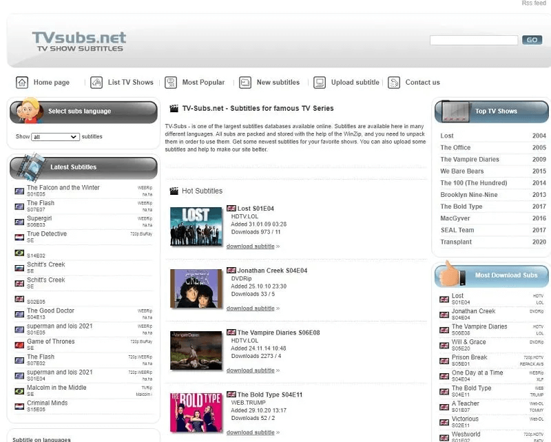Click the flag icon next to True Detective
This screenshot has height=442, width=551.
(x=19, y=237)
